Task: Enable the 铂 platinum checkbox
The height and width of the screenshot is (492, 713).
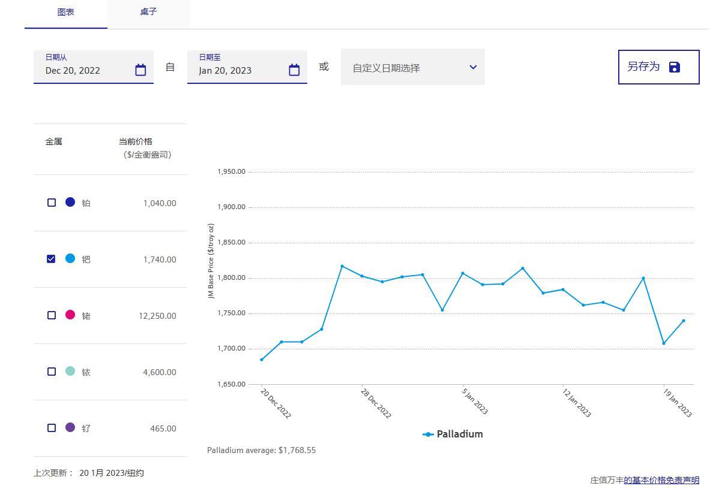Action: tap(52, 203)
